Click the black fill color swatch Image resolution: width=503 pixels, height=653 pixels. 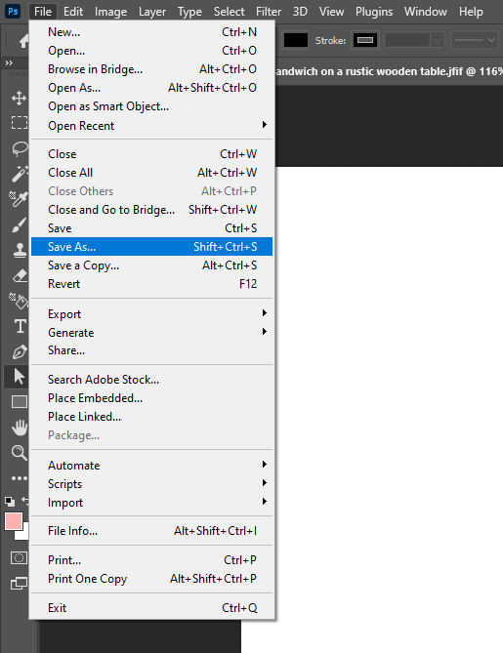point(296,40)
